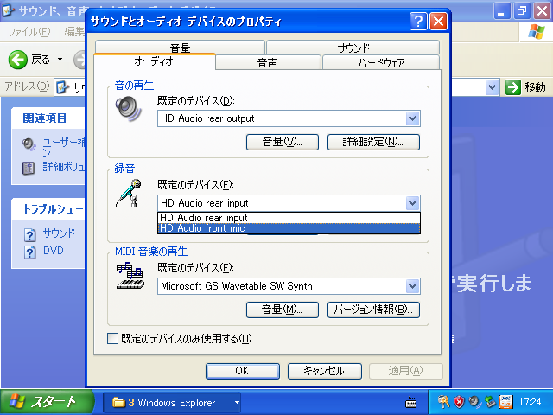Switch to the 音量 tab
This screenshot has height=415, width=553.
[180, 48]
